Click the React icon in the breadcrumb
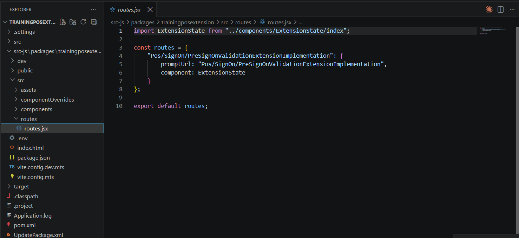Viewport: 519px width, 238px height. pyautogui.click(x=262, y=22)
